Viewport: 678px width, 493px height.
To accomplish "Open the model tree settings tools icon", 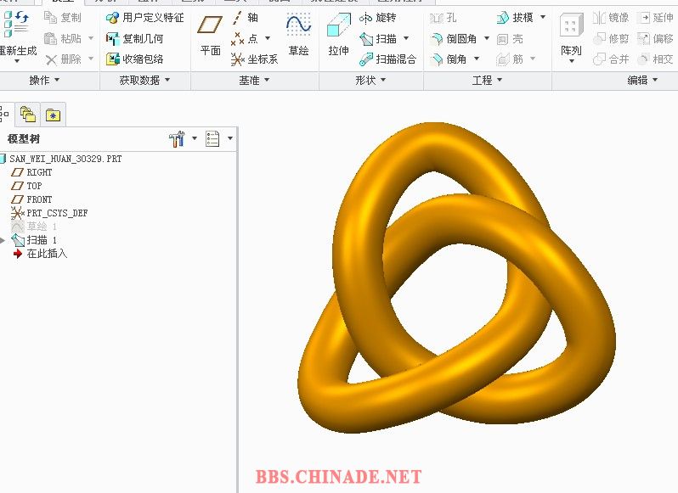I will tap(177, 138).
